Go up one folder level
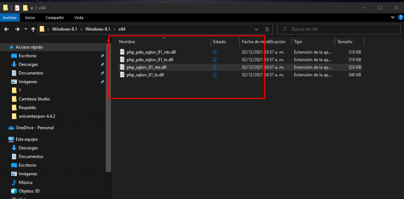Image resolution: width=404 pixels, height=199 pixels. pos(33,29)
